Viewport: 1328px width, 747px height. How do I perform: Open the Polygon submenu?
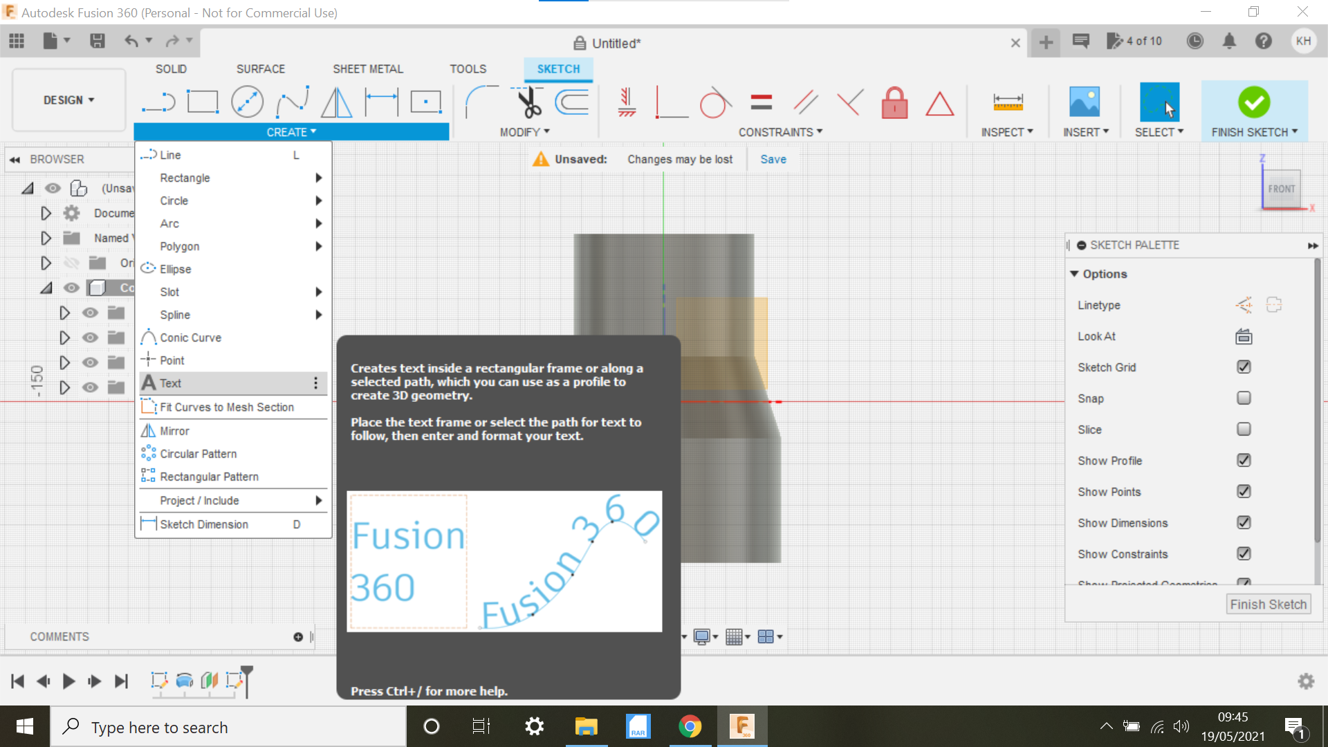click(x=233, y=246)
